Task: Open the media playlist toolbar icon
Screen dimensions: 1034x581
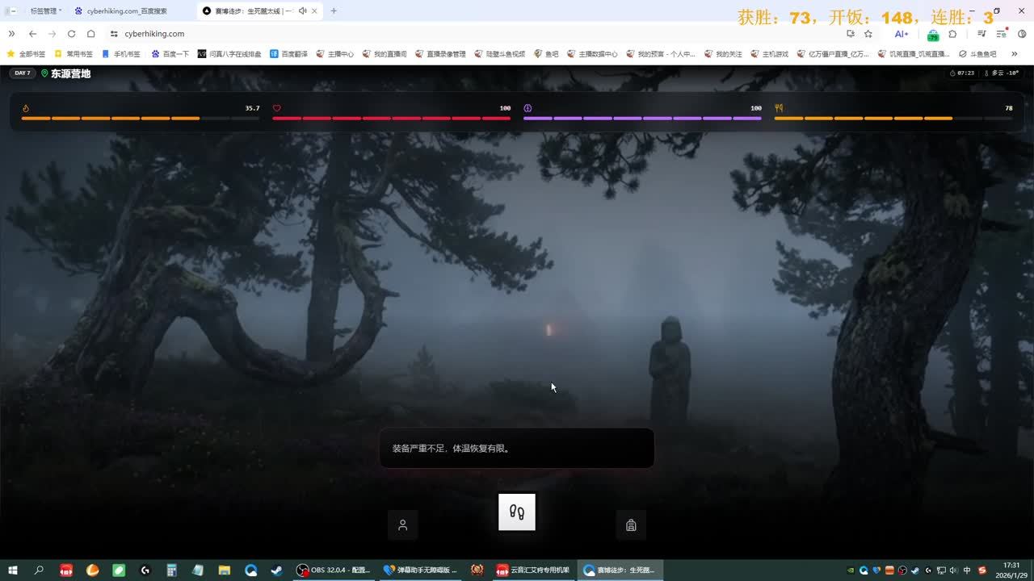Action: 981,34
